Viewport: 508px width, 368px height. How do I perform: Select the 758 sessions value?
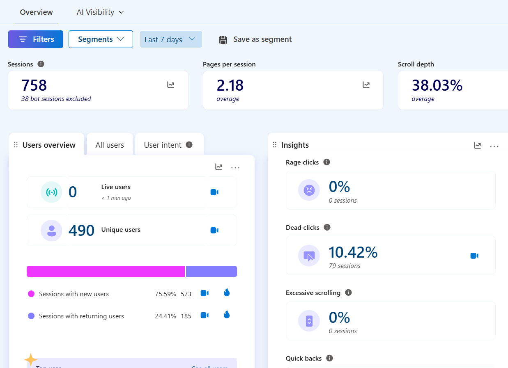point(34,85)
